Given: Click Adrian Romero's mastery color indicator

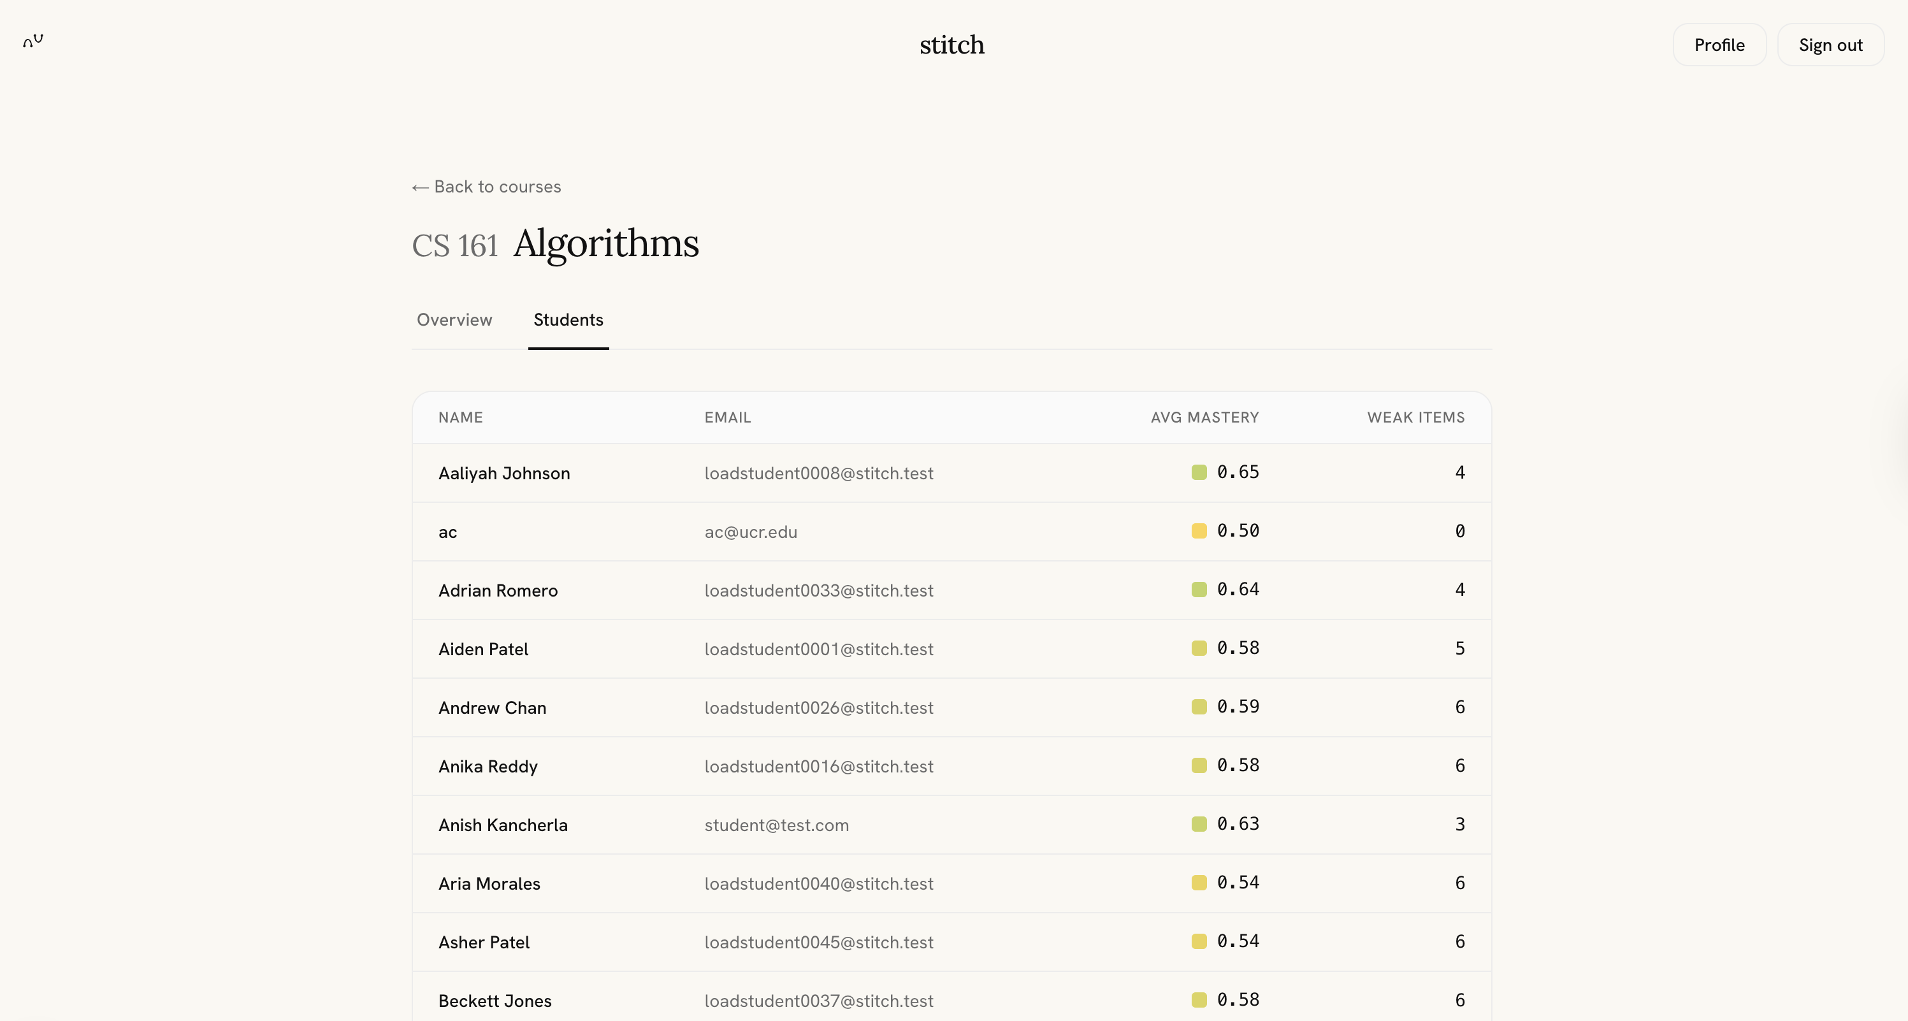Looking at the screenshot, I should 1199,589.
